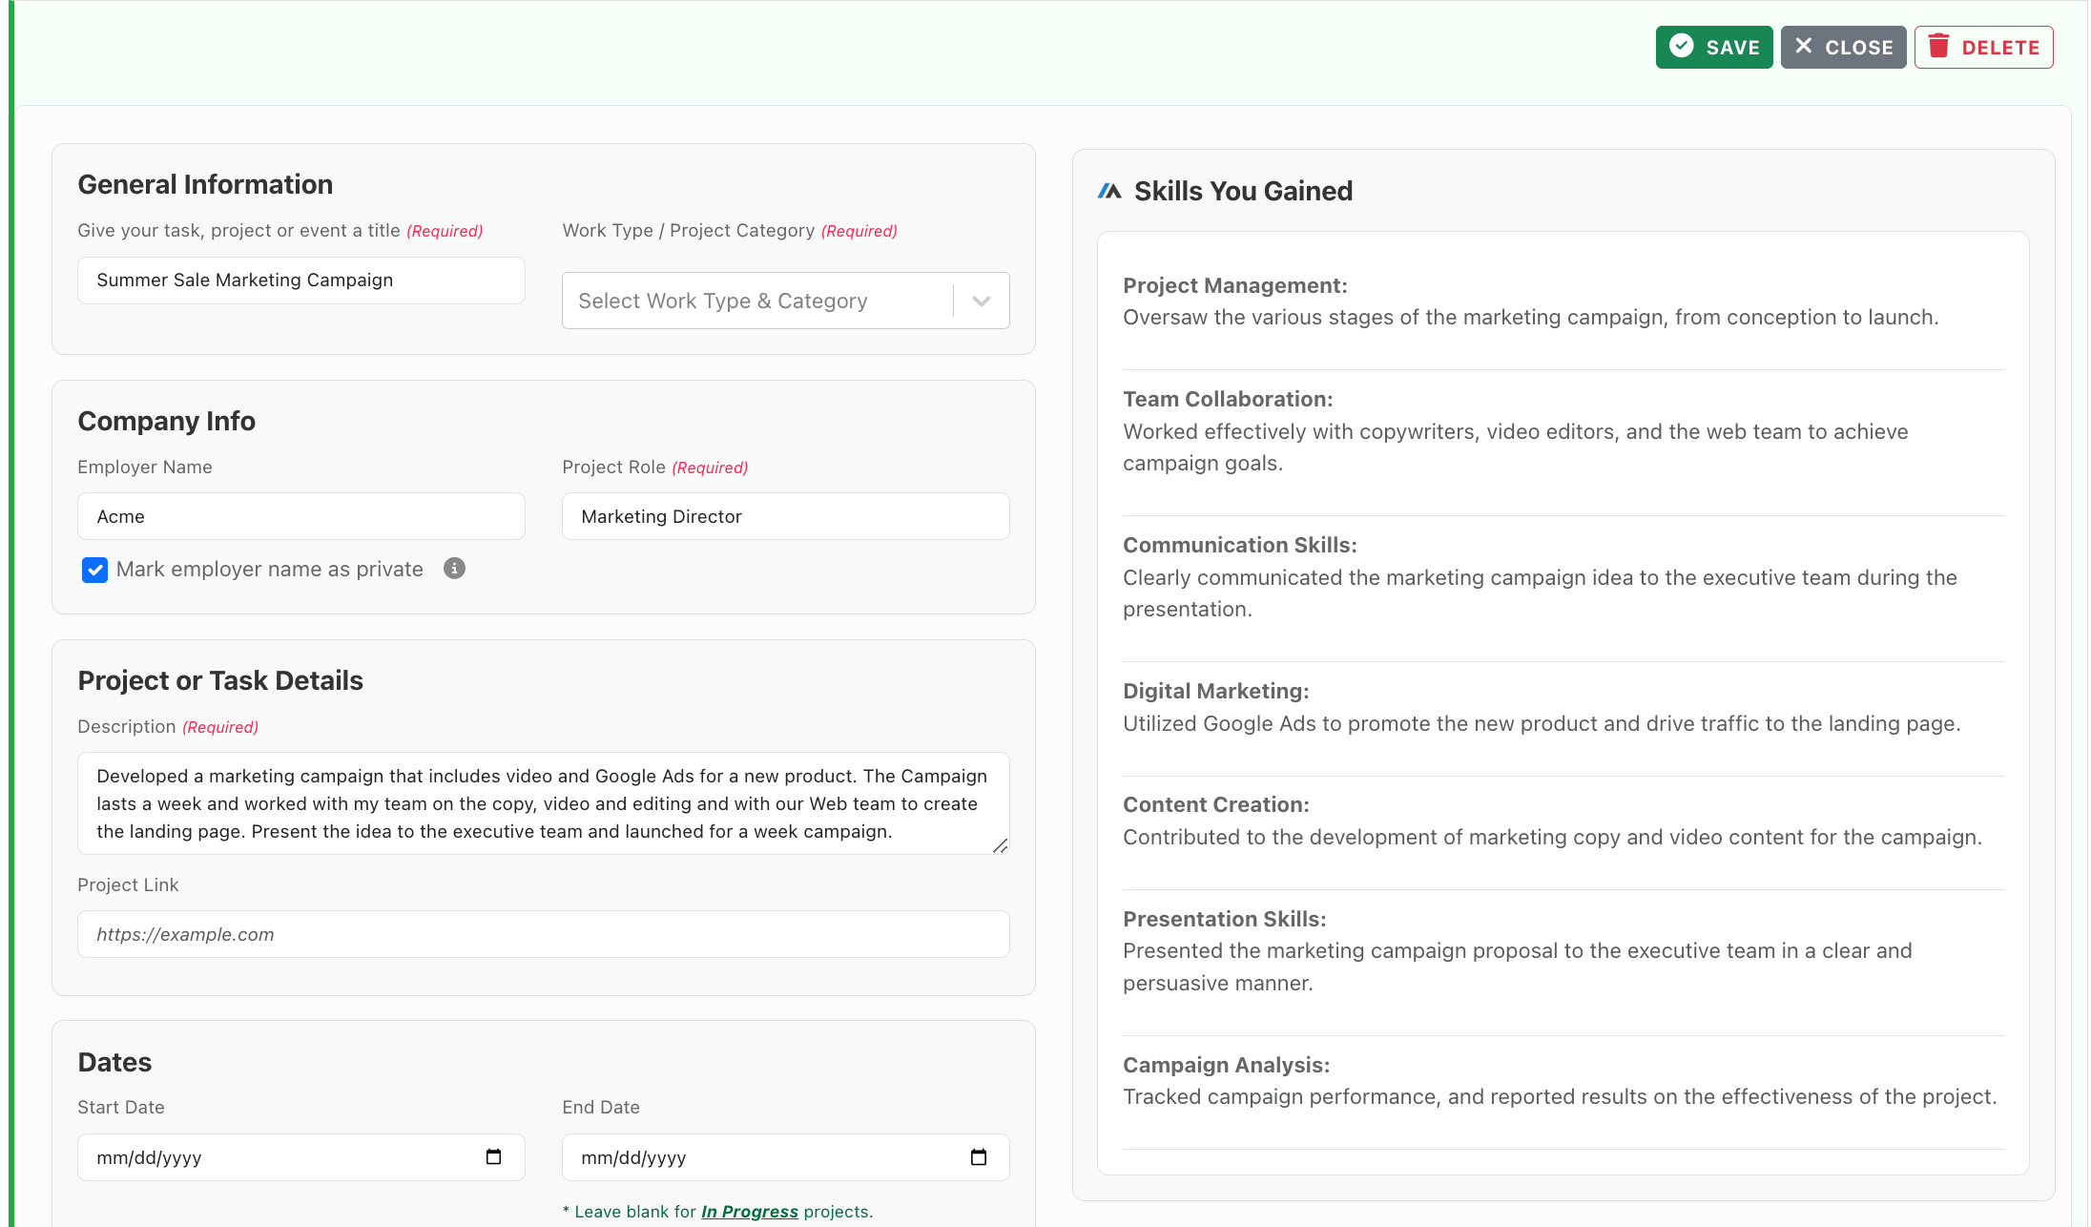
Task: Uncheck Mark employer name as private
Action: click(94, 570)
